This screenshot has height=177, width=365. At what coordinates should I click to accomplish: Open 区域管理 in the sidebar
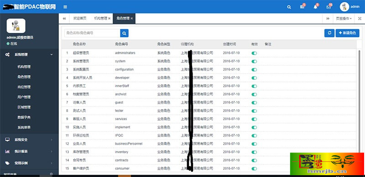[x=24, y=107]
